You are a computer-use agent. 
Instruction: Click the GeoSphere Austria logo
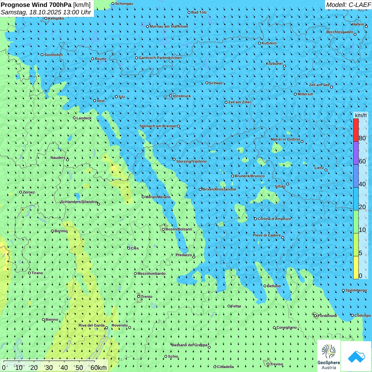[329, 356]
